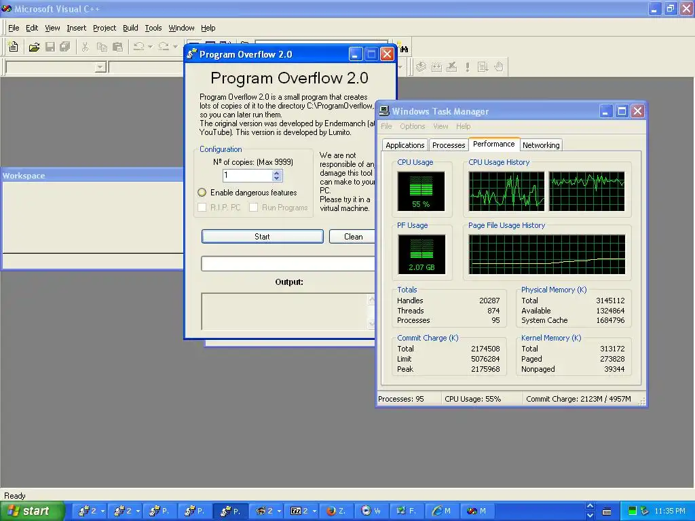695x521 pixels.
Task: Click the Firefox taskbar button
Action: pos(337,511)
